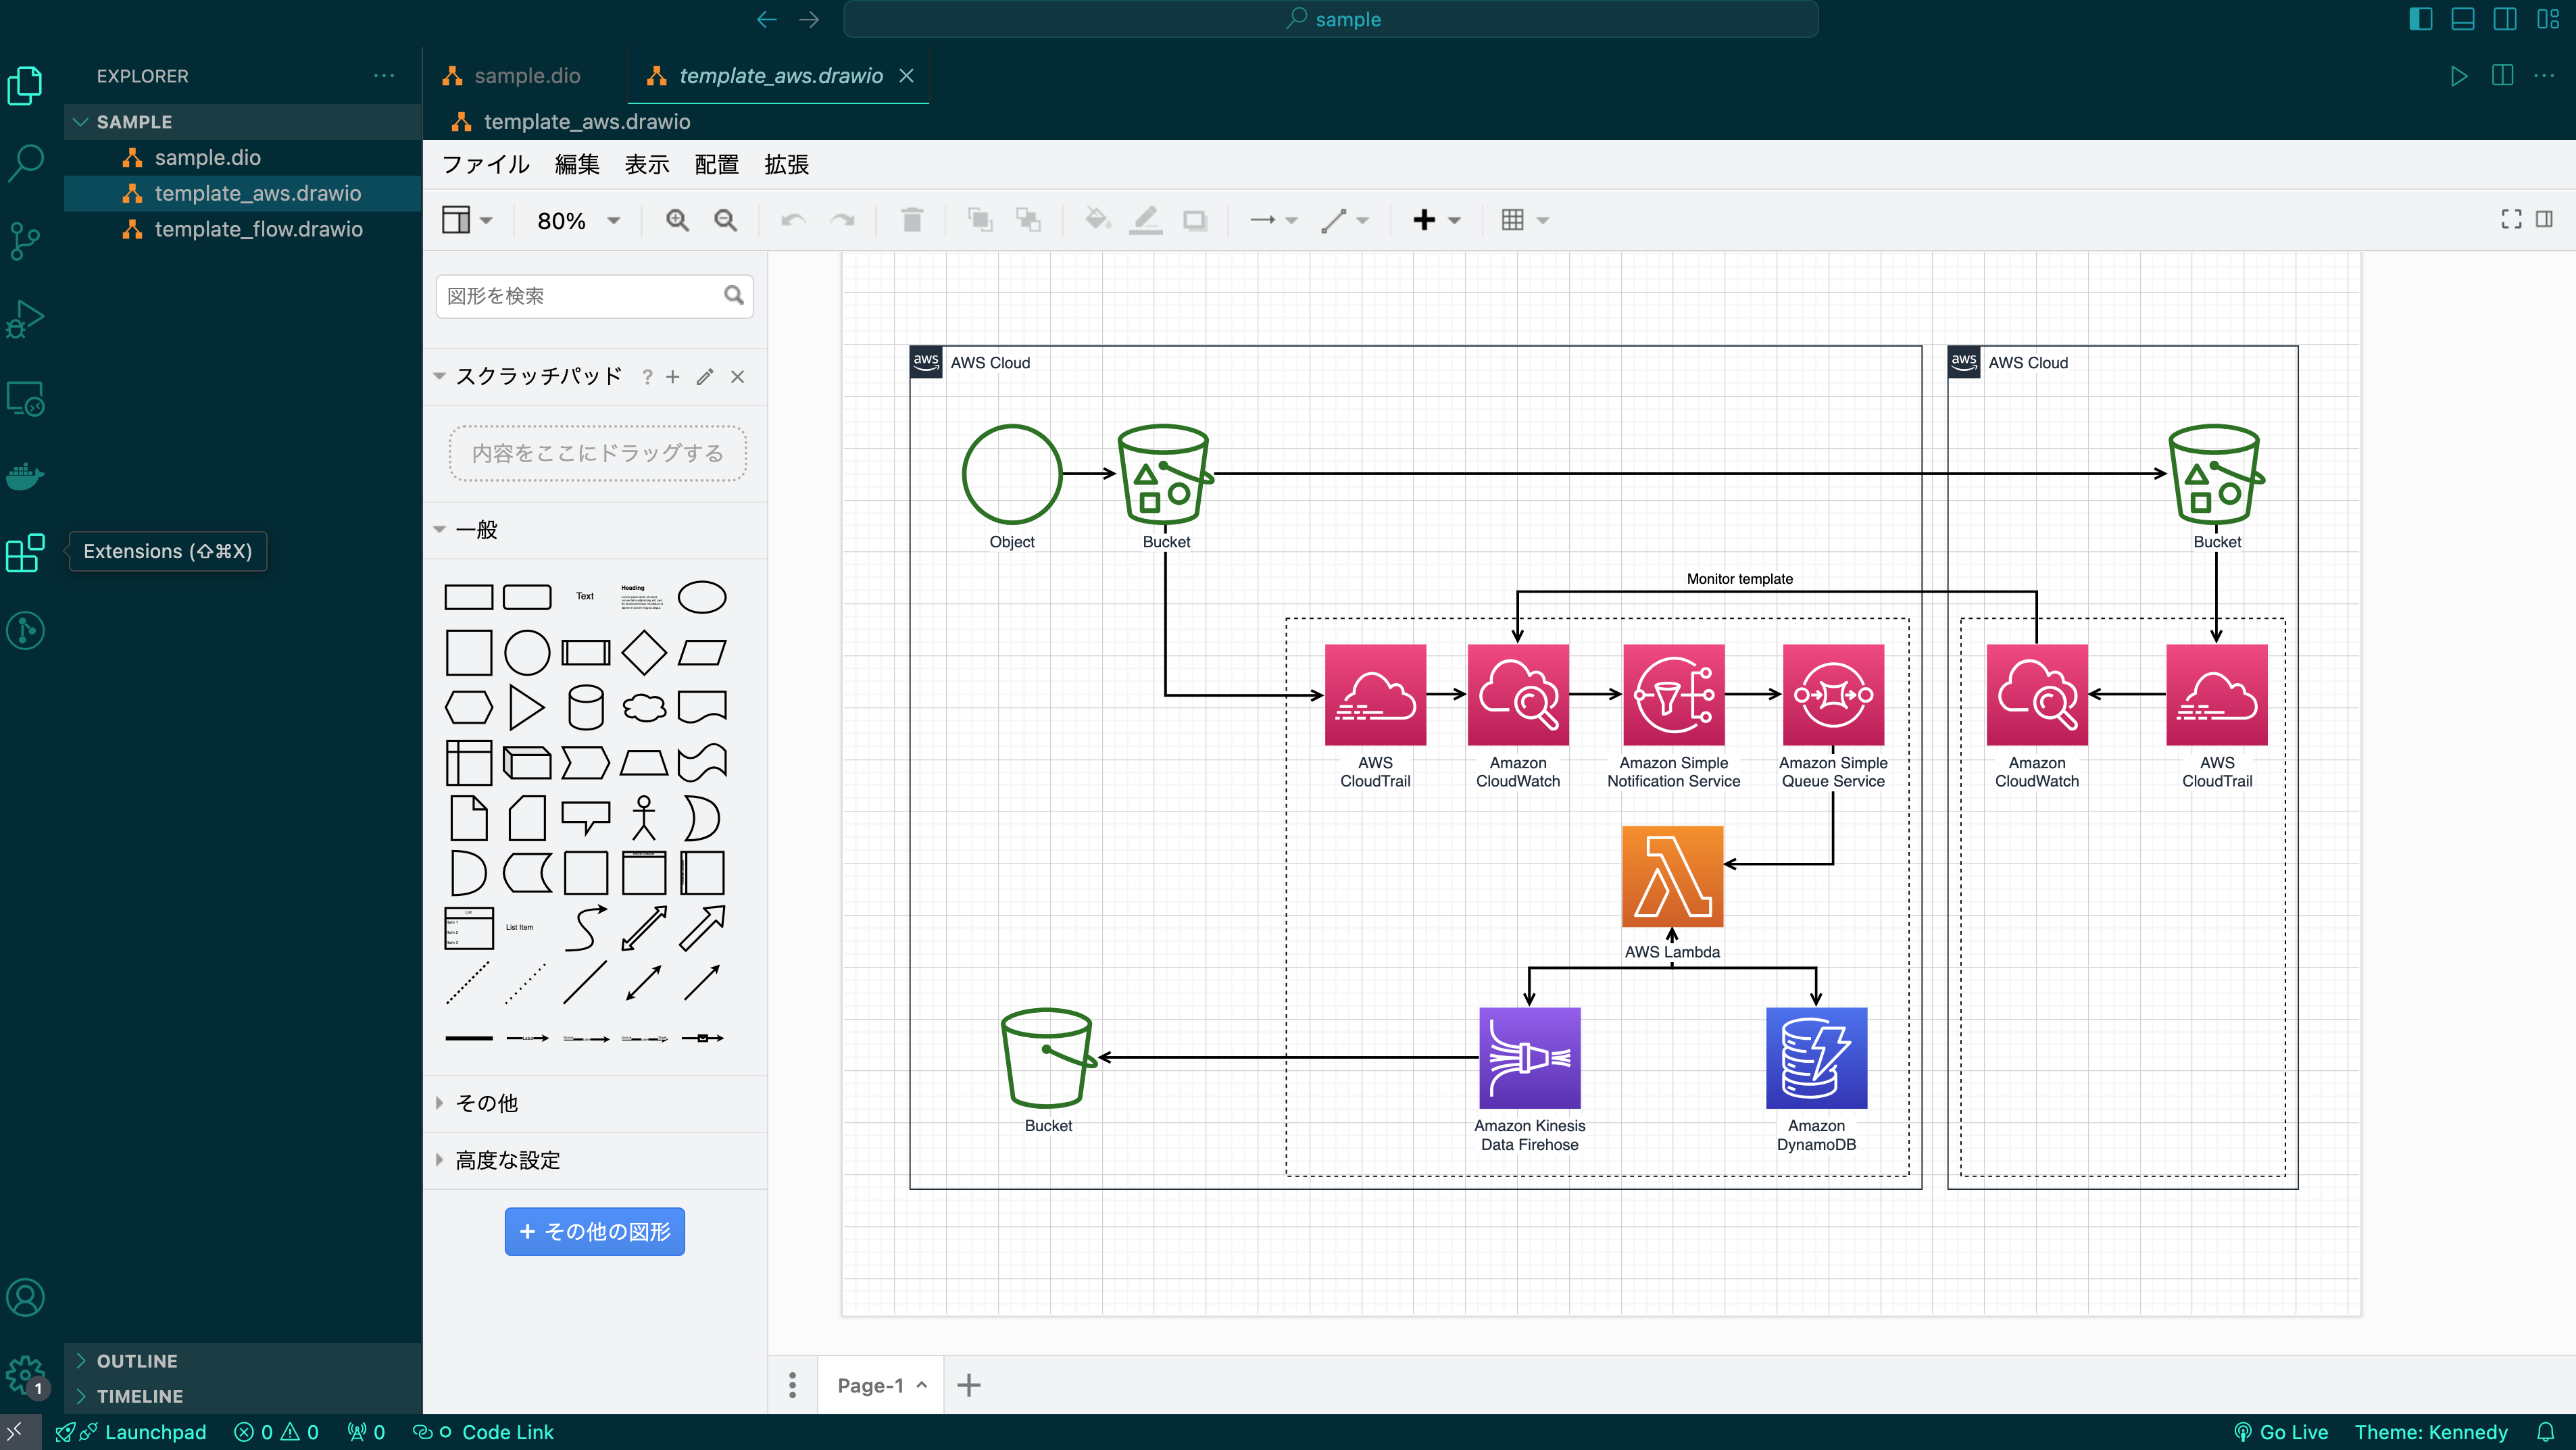Click the delete (trash) icon in the drawio toolbar
This screenshot has width=2576, height=1450.
pos(911,220)
